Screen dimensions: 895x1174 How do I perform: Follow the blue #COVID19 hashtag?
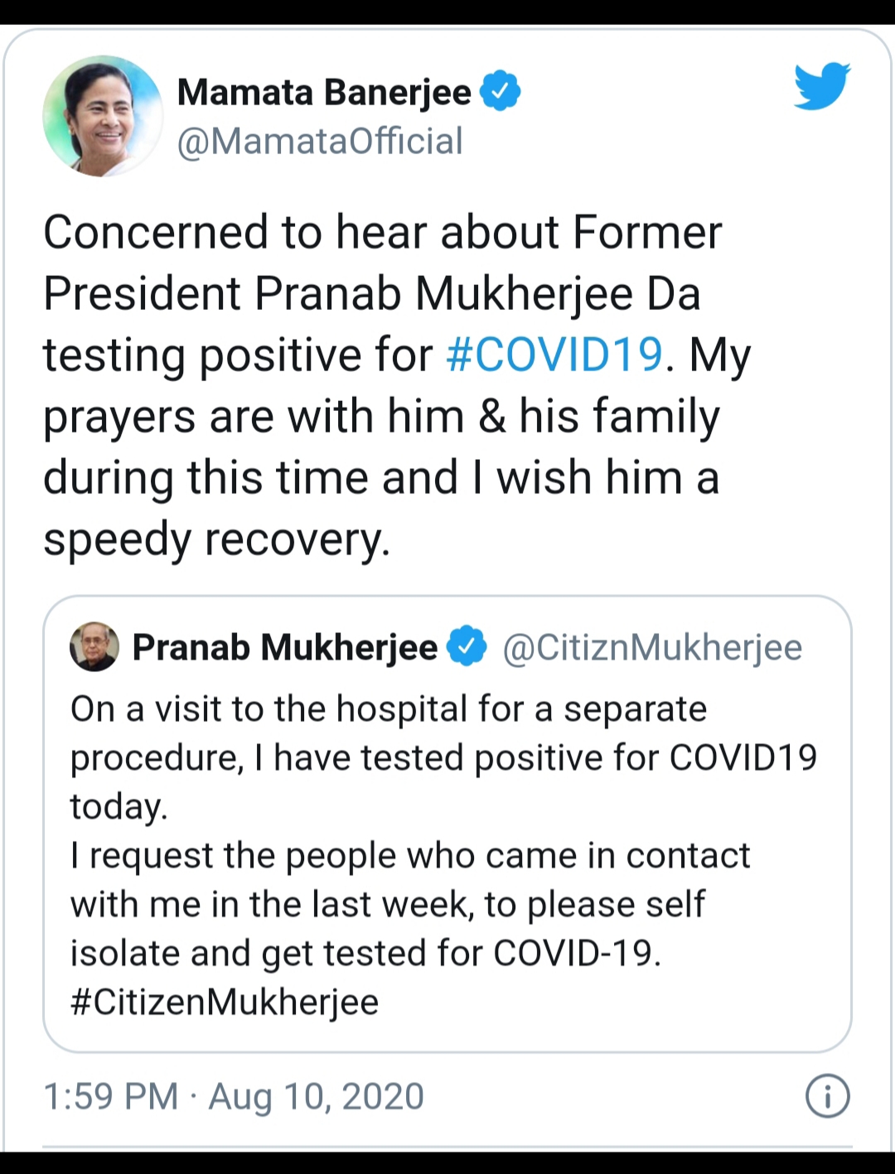pyautogui.click(x=554, y=355)
